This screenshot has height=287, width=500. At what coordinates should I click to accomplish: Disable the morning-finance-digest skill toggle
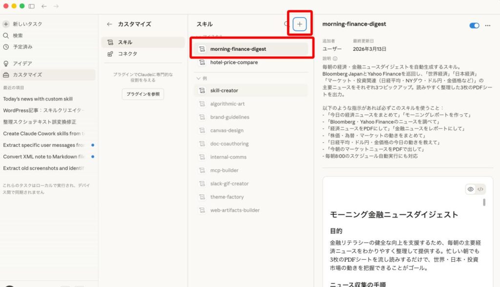(x=474, y=25)
